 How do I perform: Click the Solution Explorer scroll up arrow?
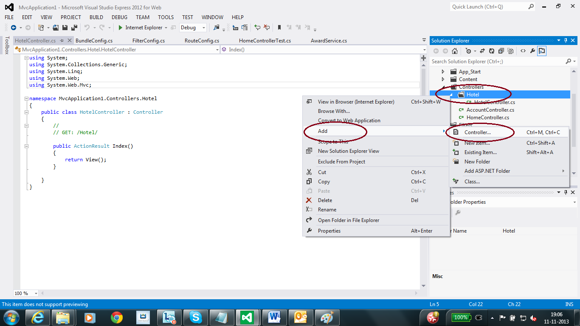[574, 71]
